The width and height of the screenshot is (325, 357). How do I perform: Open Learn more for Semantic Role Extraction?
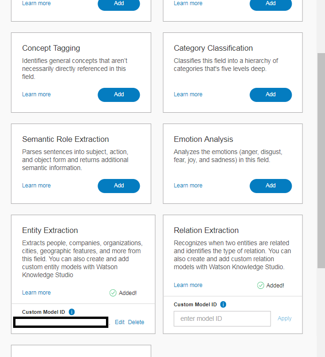point(36,186)
